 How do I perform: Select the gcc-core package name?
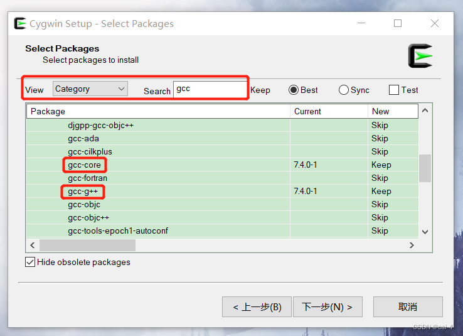[x=84, y=165]
